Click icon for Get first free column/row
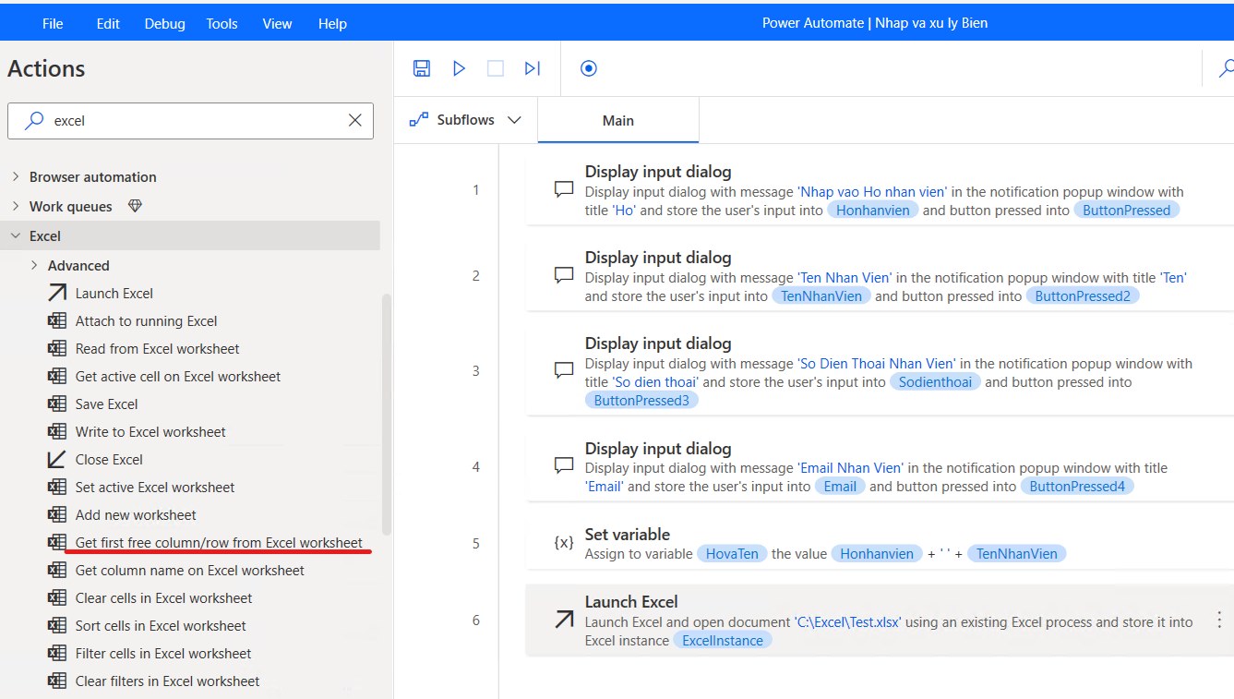 [x=57, y=542]
